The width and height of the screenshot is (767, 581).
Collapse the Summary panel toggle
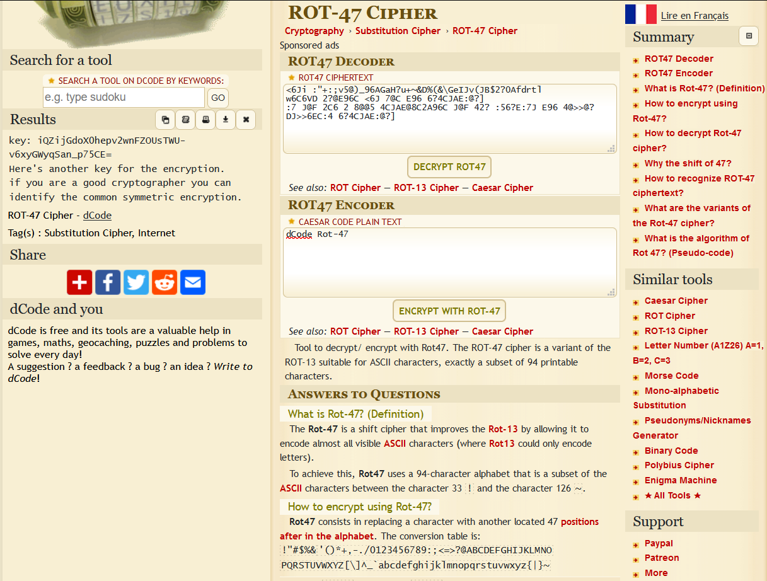coord(749,37)
